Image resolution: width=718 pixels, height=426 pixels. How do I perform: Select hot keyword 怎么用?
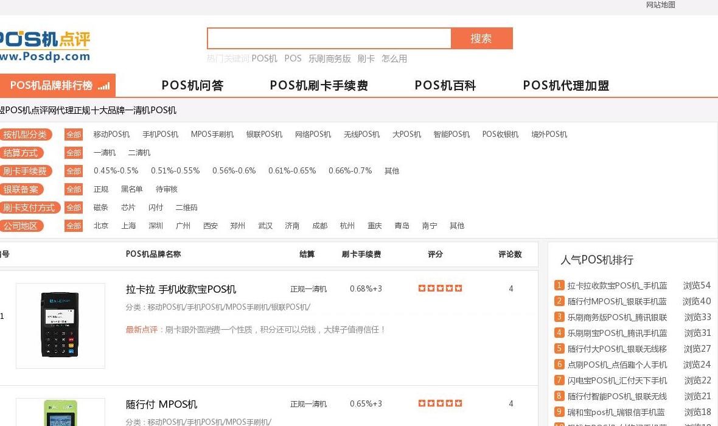click(394, 58)
